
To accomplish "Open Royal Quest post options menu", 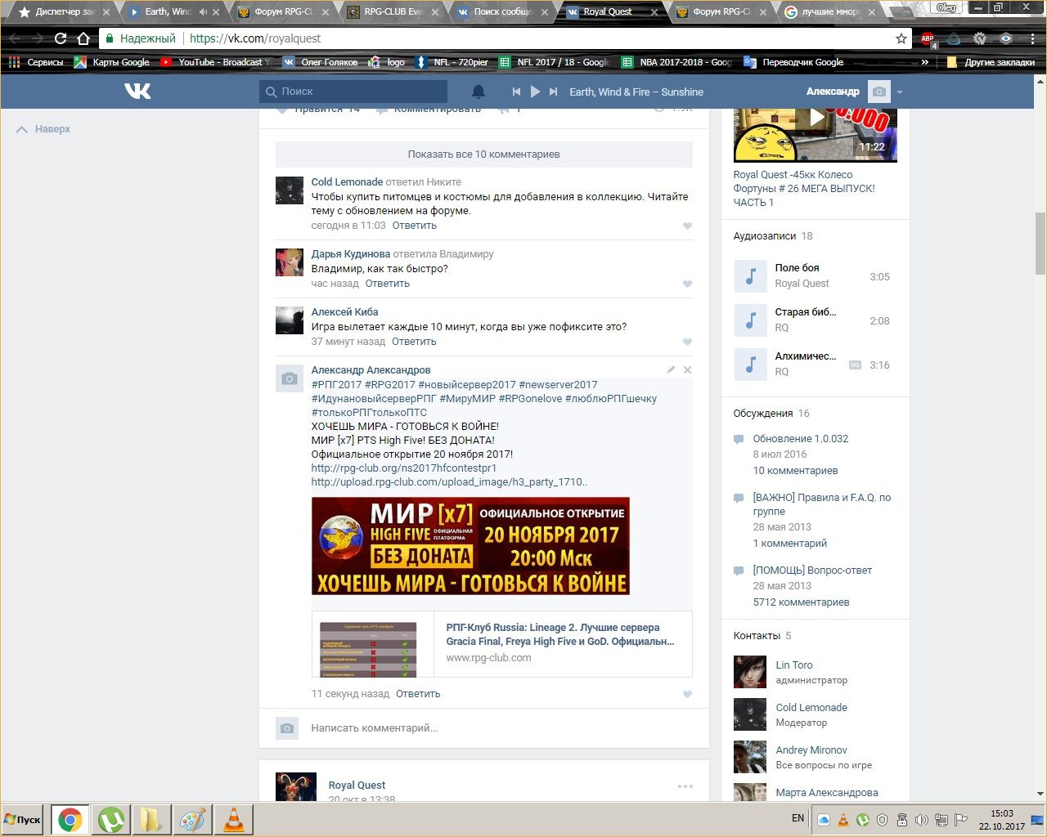I will [685, 786].
